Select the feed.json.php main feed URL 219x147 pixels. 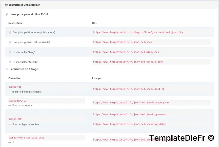[138, 32]
